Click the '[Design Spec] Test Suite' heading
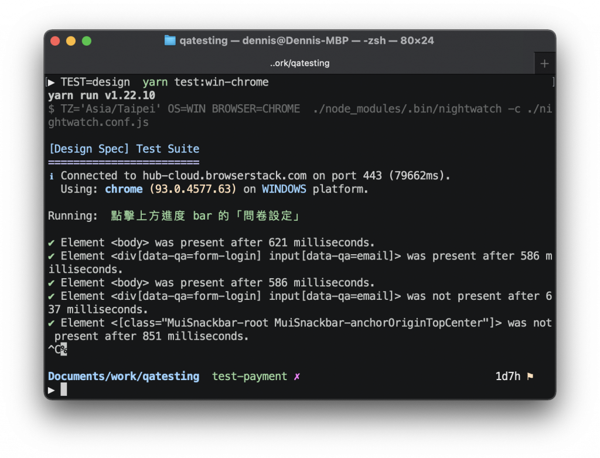600x458 pixels. point(124,149)
